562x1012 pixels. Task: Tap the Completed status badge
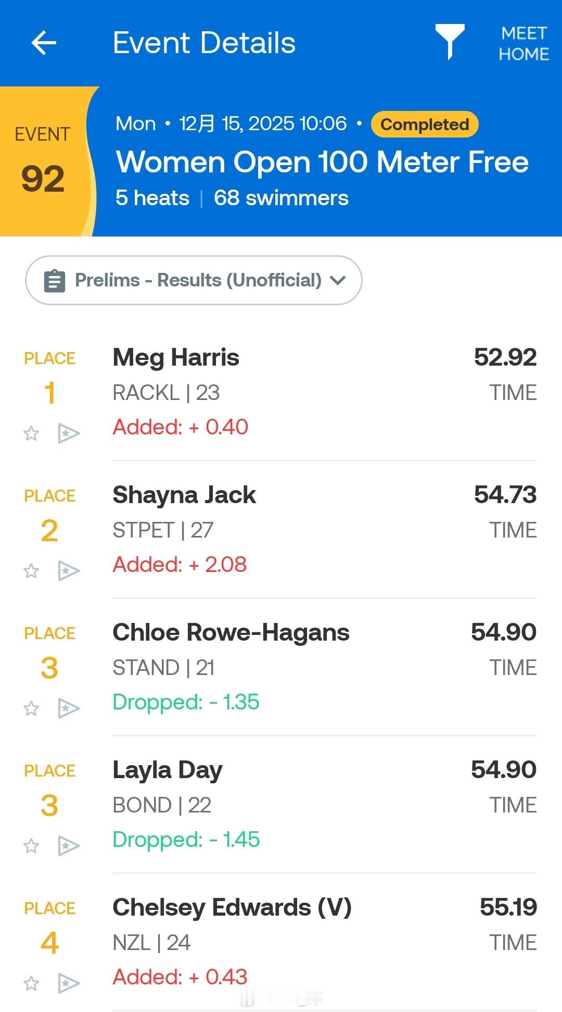(425, 124)
